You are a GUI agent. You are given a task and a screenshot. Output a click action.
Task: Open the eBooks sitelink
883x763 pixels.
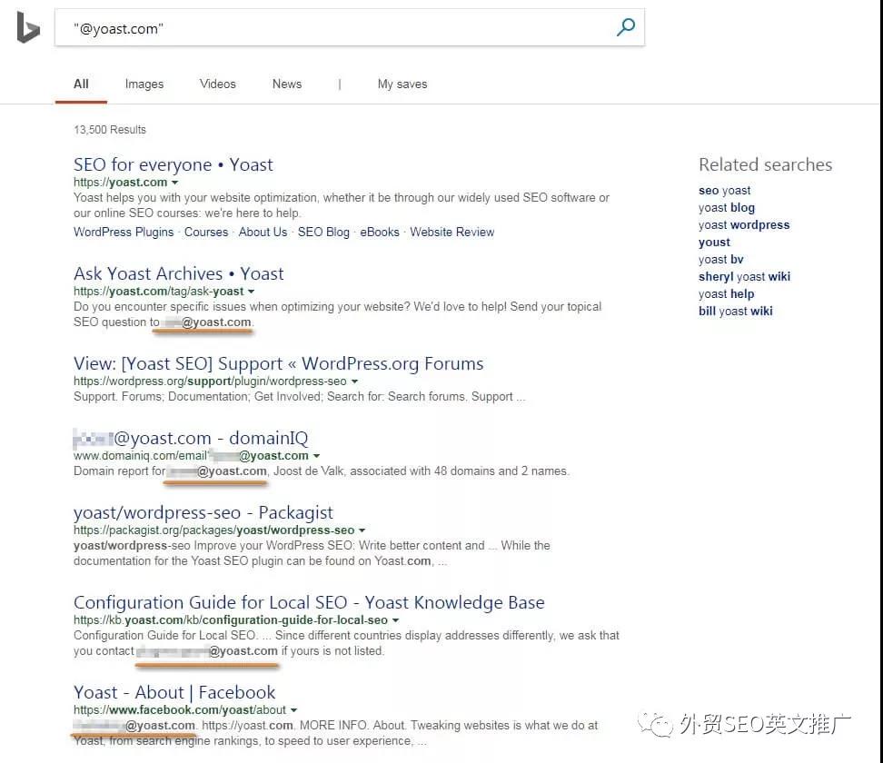pyautogui.click(x=380, y=232)
